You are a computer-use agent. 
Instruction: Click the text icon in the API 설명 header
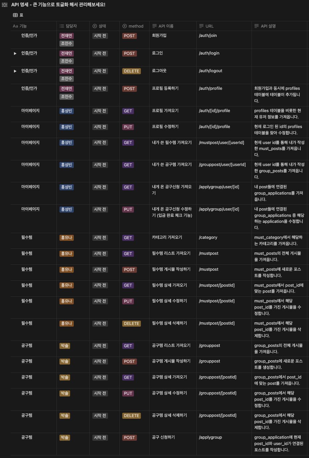tap(257, 26)
